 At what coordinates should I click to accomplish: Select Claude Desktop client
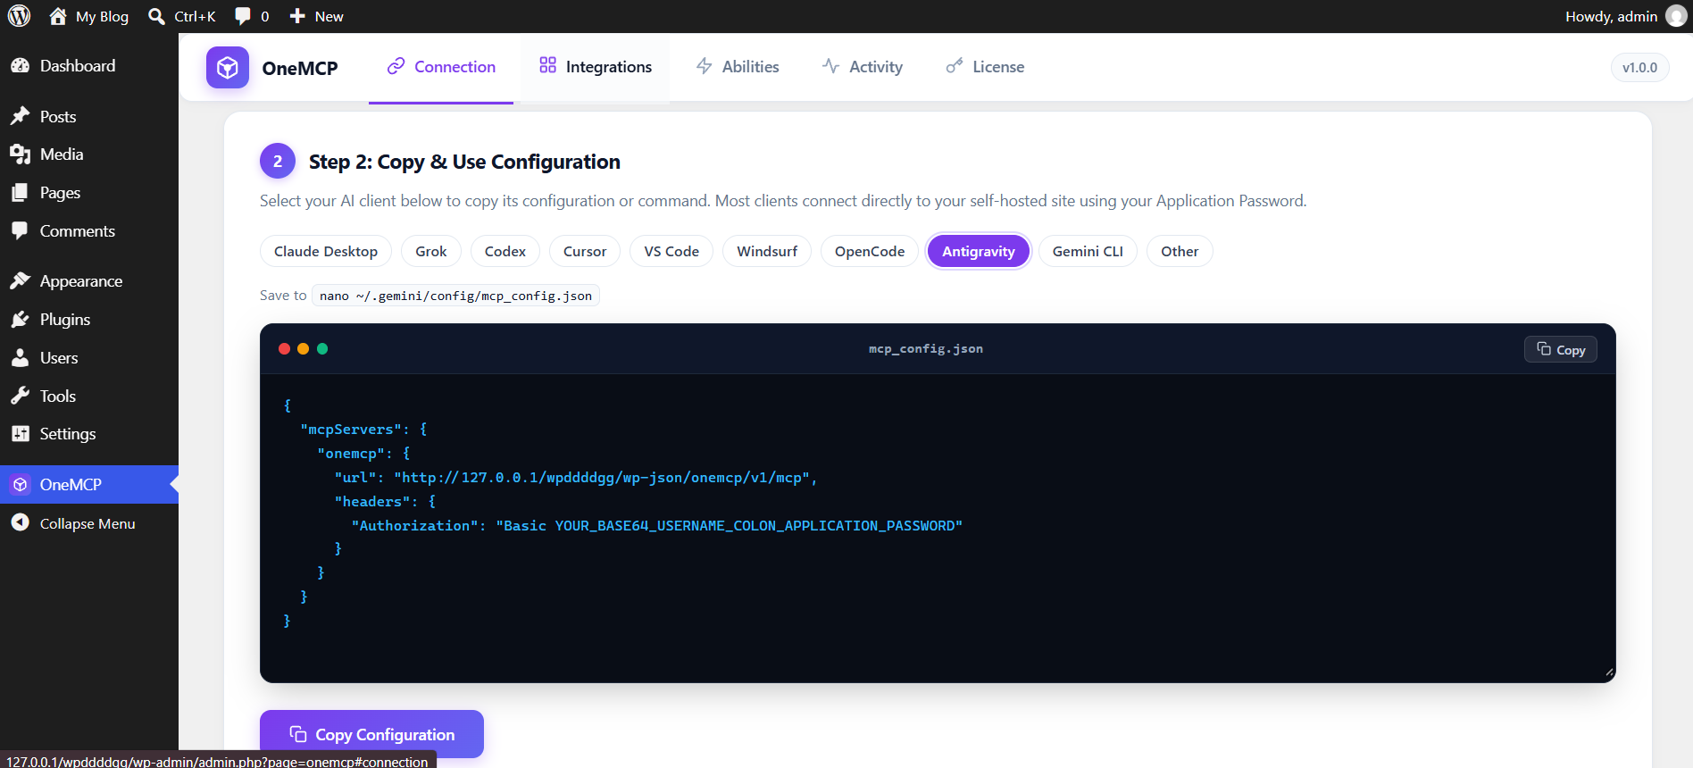point(326,251)
